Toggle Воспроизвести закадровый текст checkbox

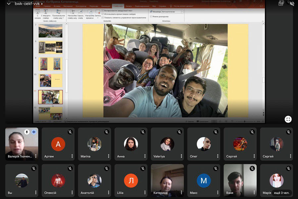click(103, 11)
